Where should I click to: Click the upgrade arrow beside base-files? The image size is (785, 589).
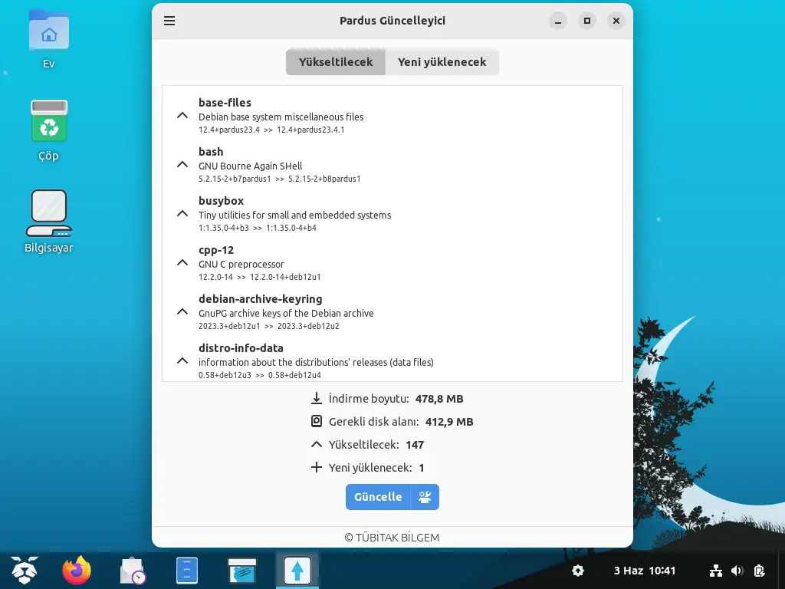pos(182,116)
